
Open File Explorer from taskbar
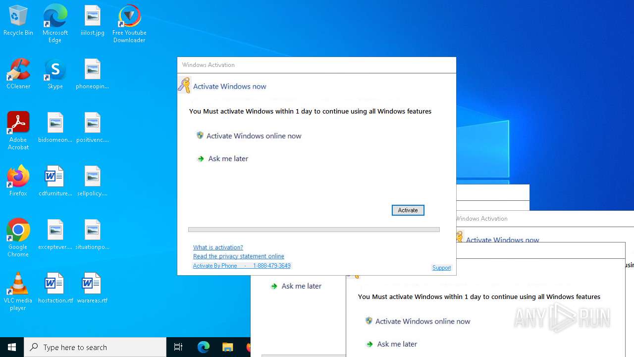coord(227,347)
